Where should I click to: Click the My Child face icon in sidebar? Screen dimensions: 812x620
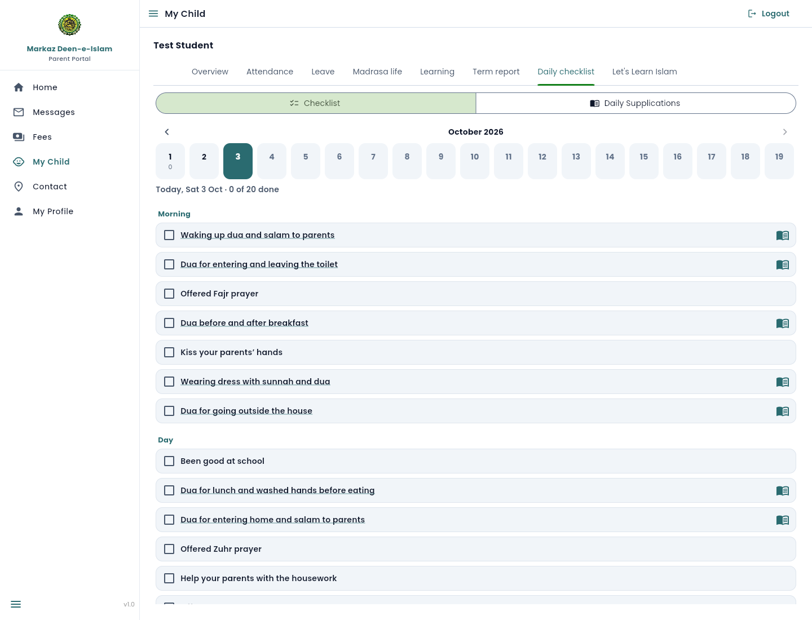click(19, 162)
